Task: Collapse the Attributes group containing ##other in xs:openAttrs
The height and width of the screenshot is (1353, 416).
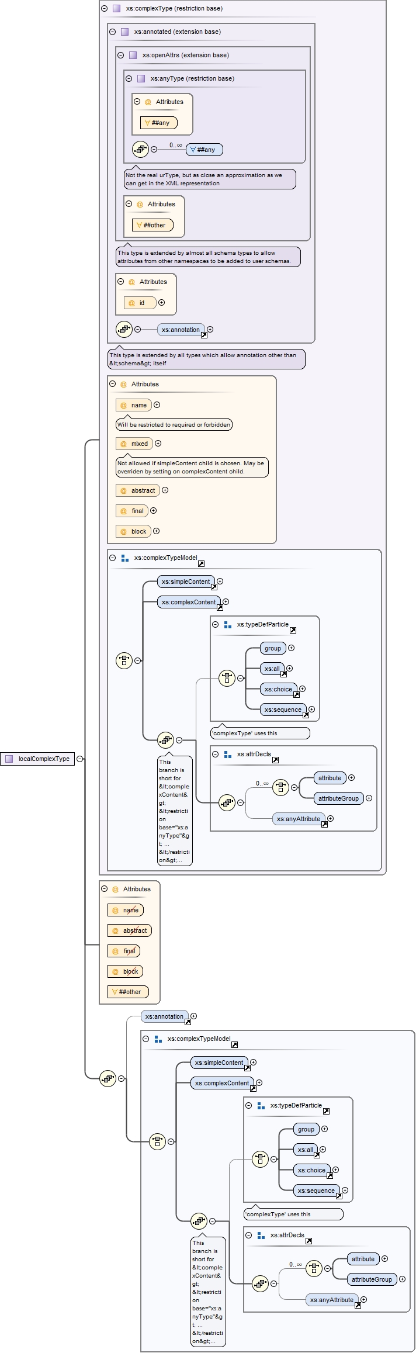Action: (129, 204)
